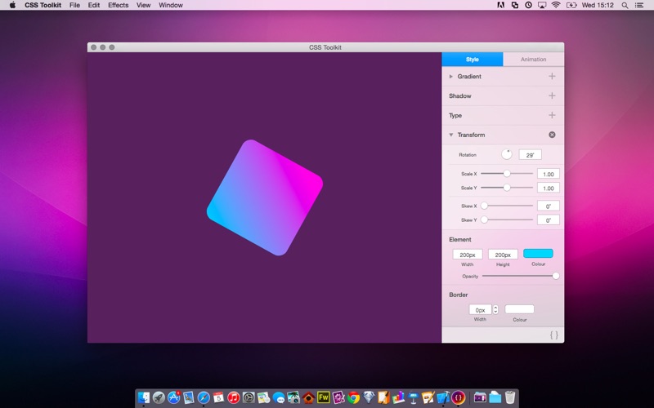Click the Border width stepper arrows
This screenshot has width=654, height=408.
[x=495, y=310]
